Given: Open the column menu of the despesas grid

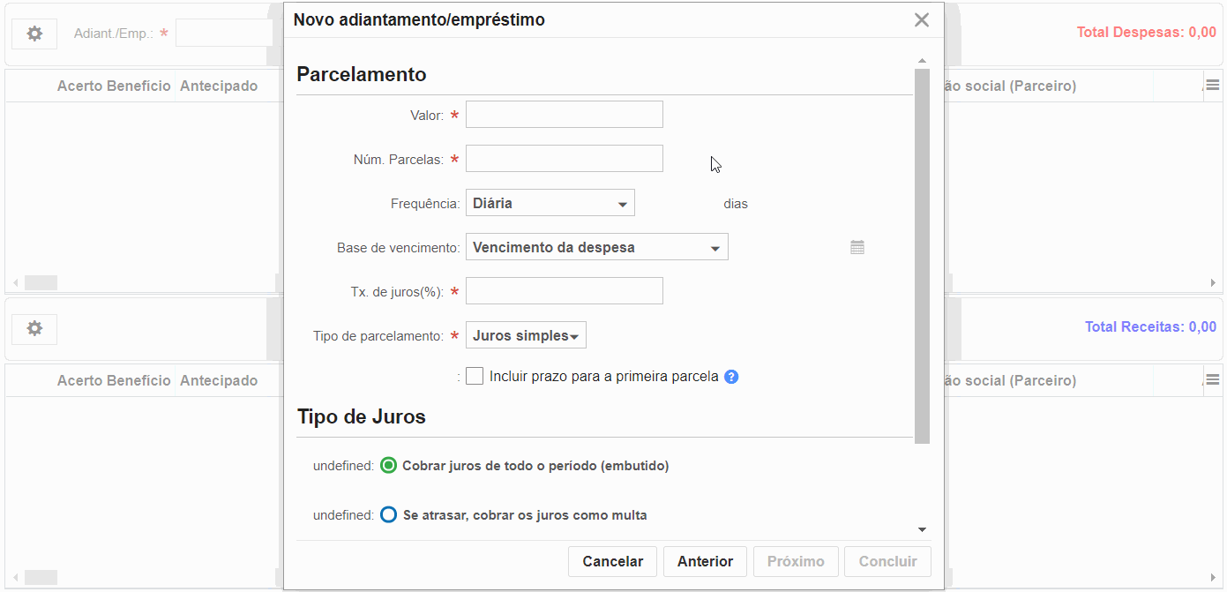Looking at the screenshot, I should point(1213,85).
